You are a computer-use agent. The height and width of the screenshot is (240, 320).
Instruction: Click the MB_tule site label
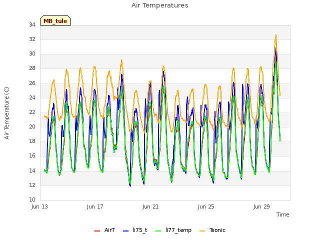click(x=55, y=21)
